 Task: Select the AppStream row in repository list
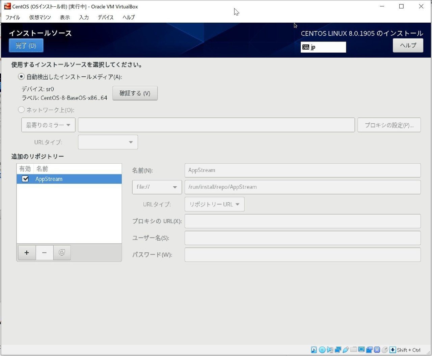[x=69, y=179]
